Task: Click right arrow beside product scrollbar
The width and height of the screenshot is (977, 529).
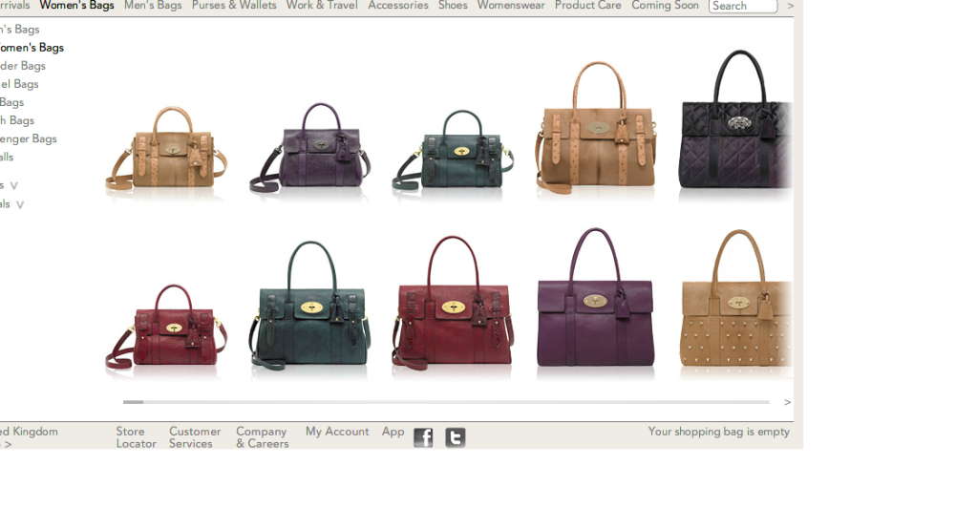Action: point(787,402)
